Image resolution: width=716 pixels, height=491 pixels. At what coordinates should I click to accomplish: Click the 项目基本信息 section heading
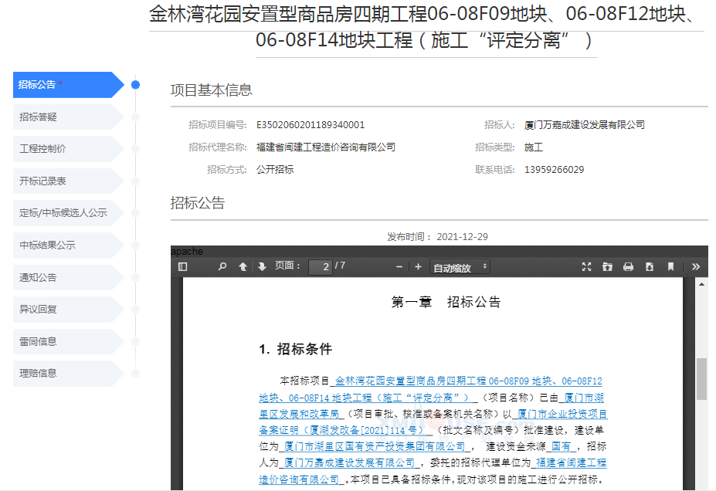(211, 90)
